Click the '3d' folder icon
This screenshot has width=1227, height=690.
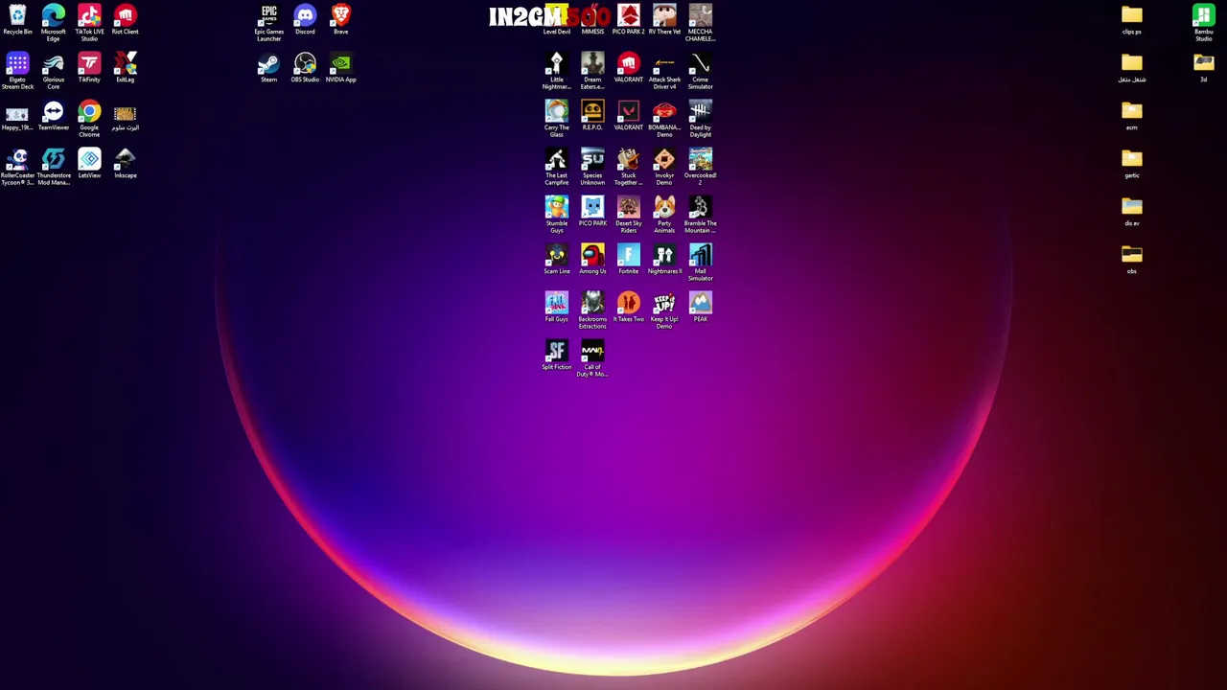(1204, 63)
